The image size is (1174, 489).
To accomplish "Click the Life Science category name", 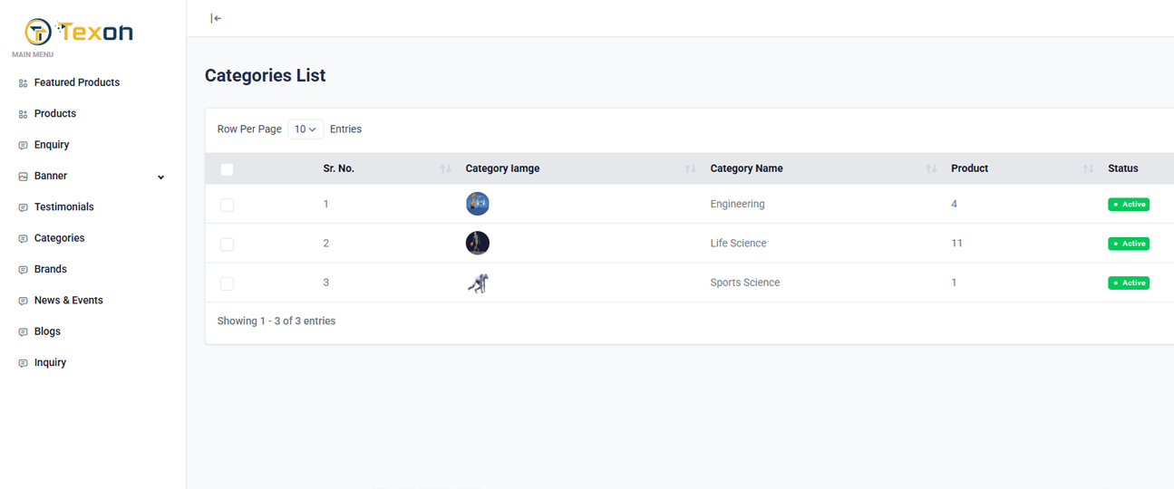I will [x=739, y=243].
